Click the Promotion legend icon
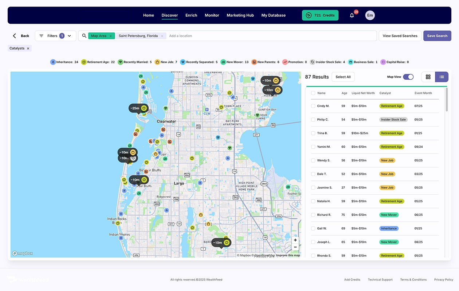459x291 pixels. pyautogui.click(x=285, y=62)
